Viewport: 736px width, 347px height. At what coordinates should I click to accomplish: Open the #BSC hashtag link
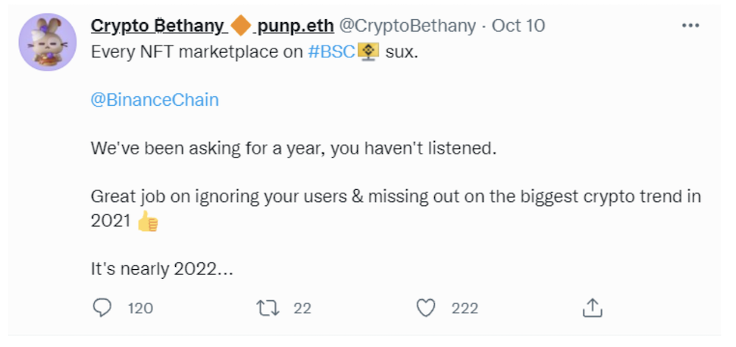click(331, 52)
